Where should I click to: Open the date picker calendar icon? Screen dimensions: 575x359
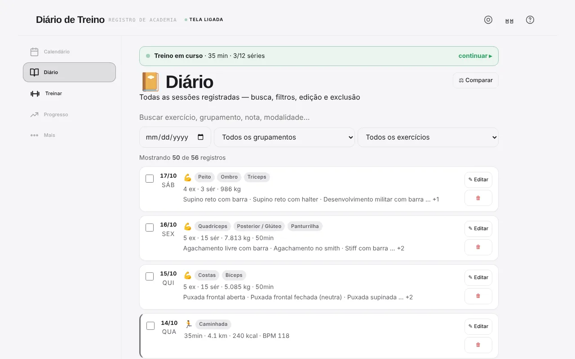(201, 137)
